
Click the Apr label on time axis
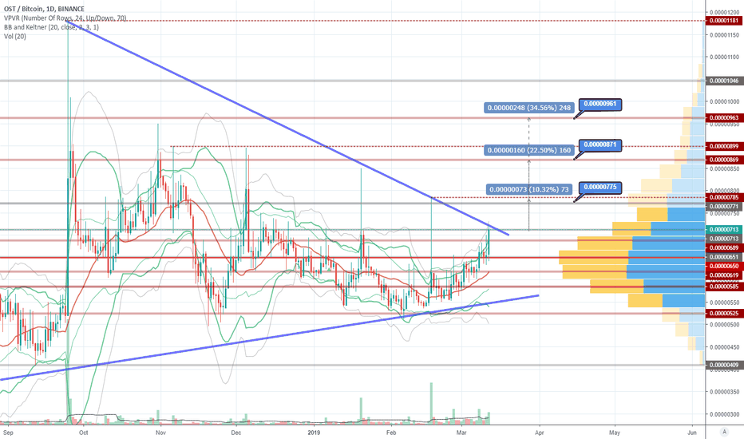[x=539, y=433]
